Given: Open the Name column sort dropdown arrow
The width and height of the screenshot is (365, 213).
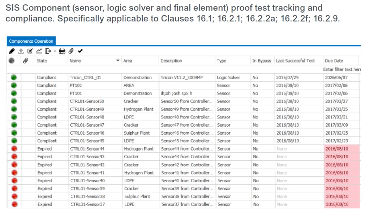Looking at the screenshot, I should pyautogui.click(x=118, y=61).
